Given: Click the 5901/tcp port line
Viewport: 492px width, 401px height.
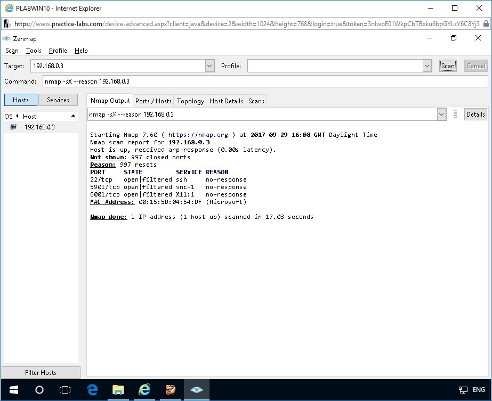Looking at the screenshot, I should pos(168,187).
